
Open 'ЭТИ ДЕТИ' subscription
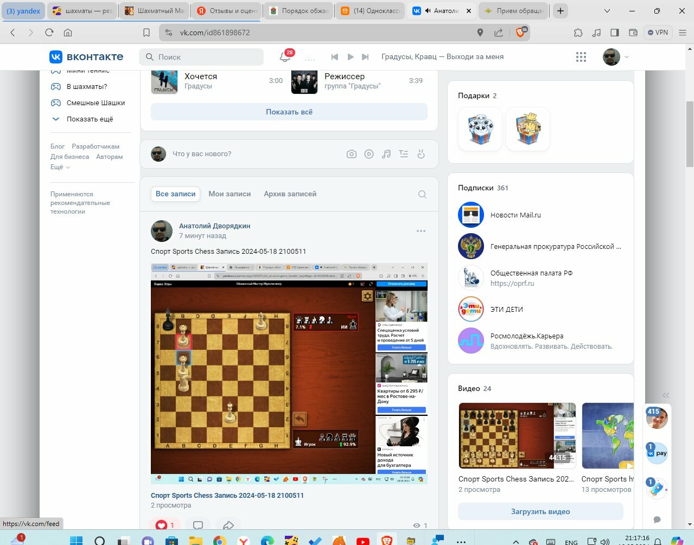[x=506, y=309]
